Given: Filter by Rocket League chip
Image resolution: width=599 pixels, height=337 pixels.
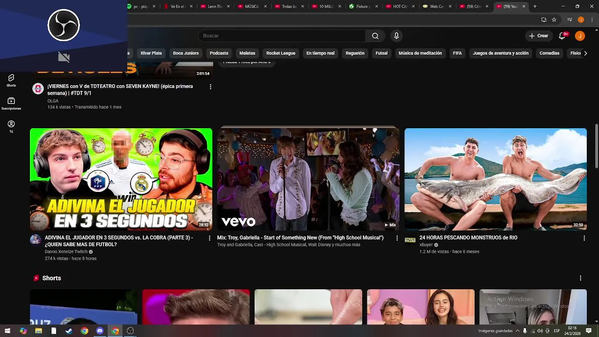Looking at the screenshot, I should pos(281,53).
